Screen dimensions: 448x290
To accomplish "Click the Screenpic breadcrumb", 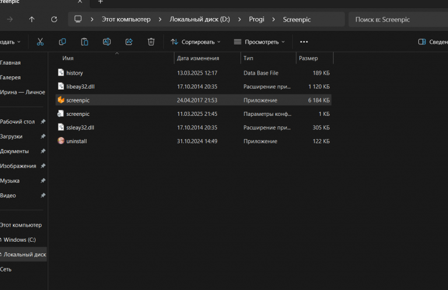I will [296, 20].
